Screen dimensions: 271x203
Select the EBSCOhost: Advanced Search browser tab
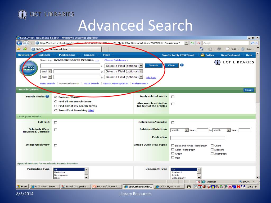[66, 49]
